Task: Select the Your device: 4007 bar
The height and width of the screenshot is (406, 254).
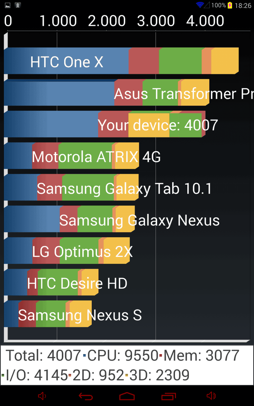Action: 105,124
